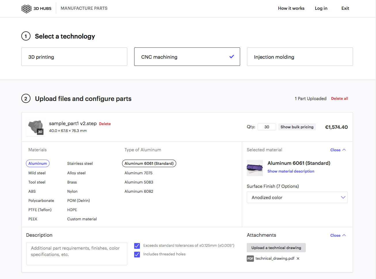Click the quantity input field
Image resolution: width=376 pixels, height=279 pixels.
point(267,127)
